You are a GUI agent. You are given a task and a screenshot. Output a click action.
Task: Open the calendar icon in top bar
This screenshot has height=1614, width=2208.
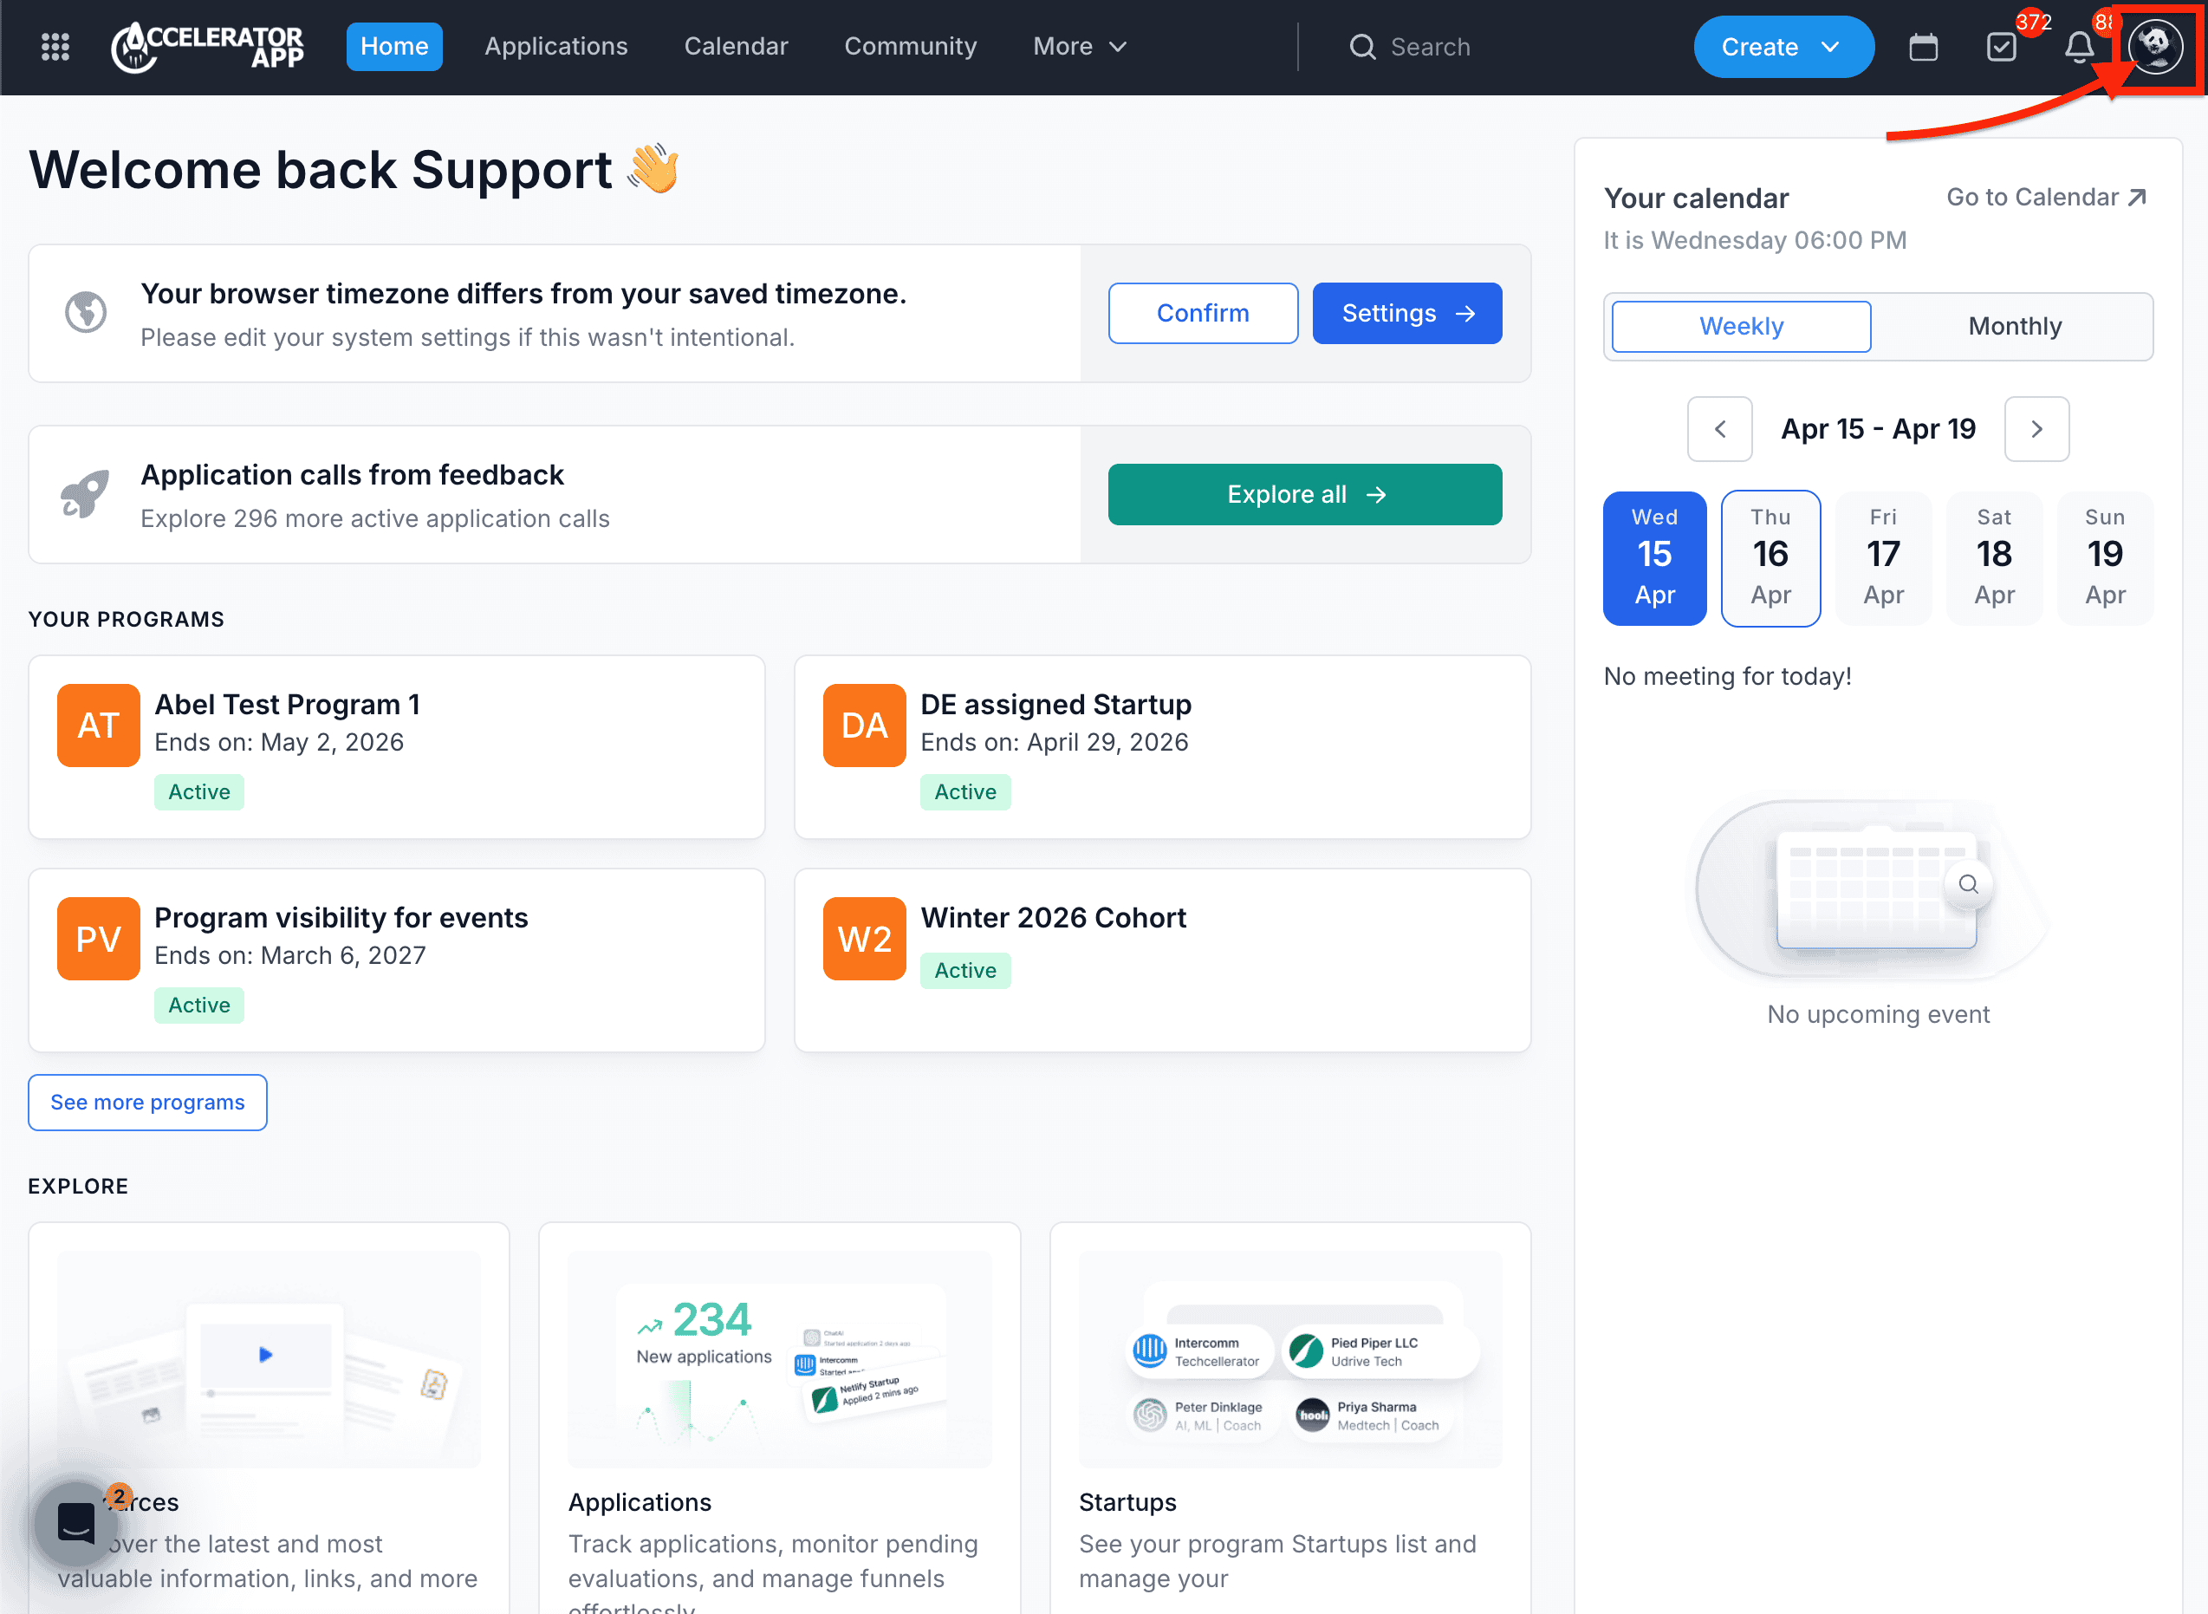pos(1923,46)
